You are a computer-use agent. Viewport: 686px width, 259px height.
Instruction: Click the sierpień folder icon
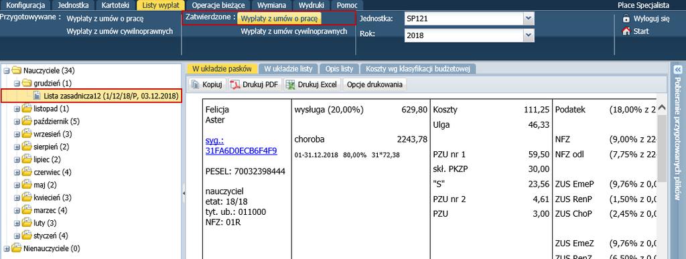point(27,147)
